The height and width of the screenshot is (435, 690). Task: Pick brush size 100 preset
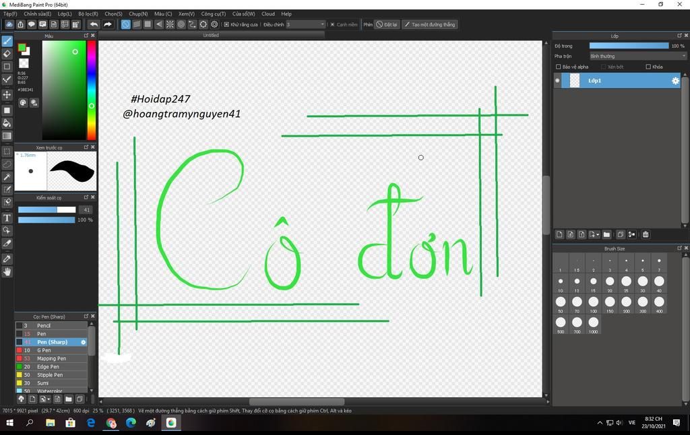point(593,302)
